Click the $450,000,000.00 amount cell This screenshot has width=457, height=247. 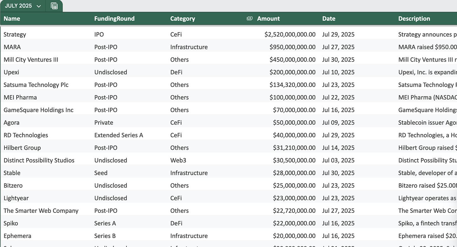[x=293, y=60]
